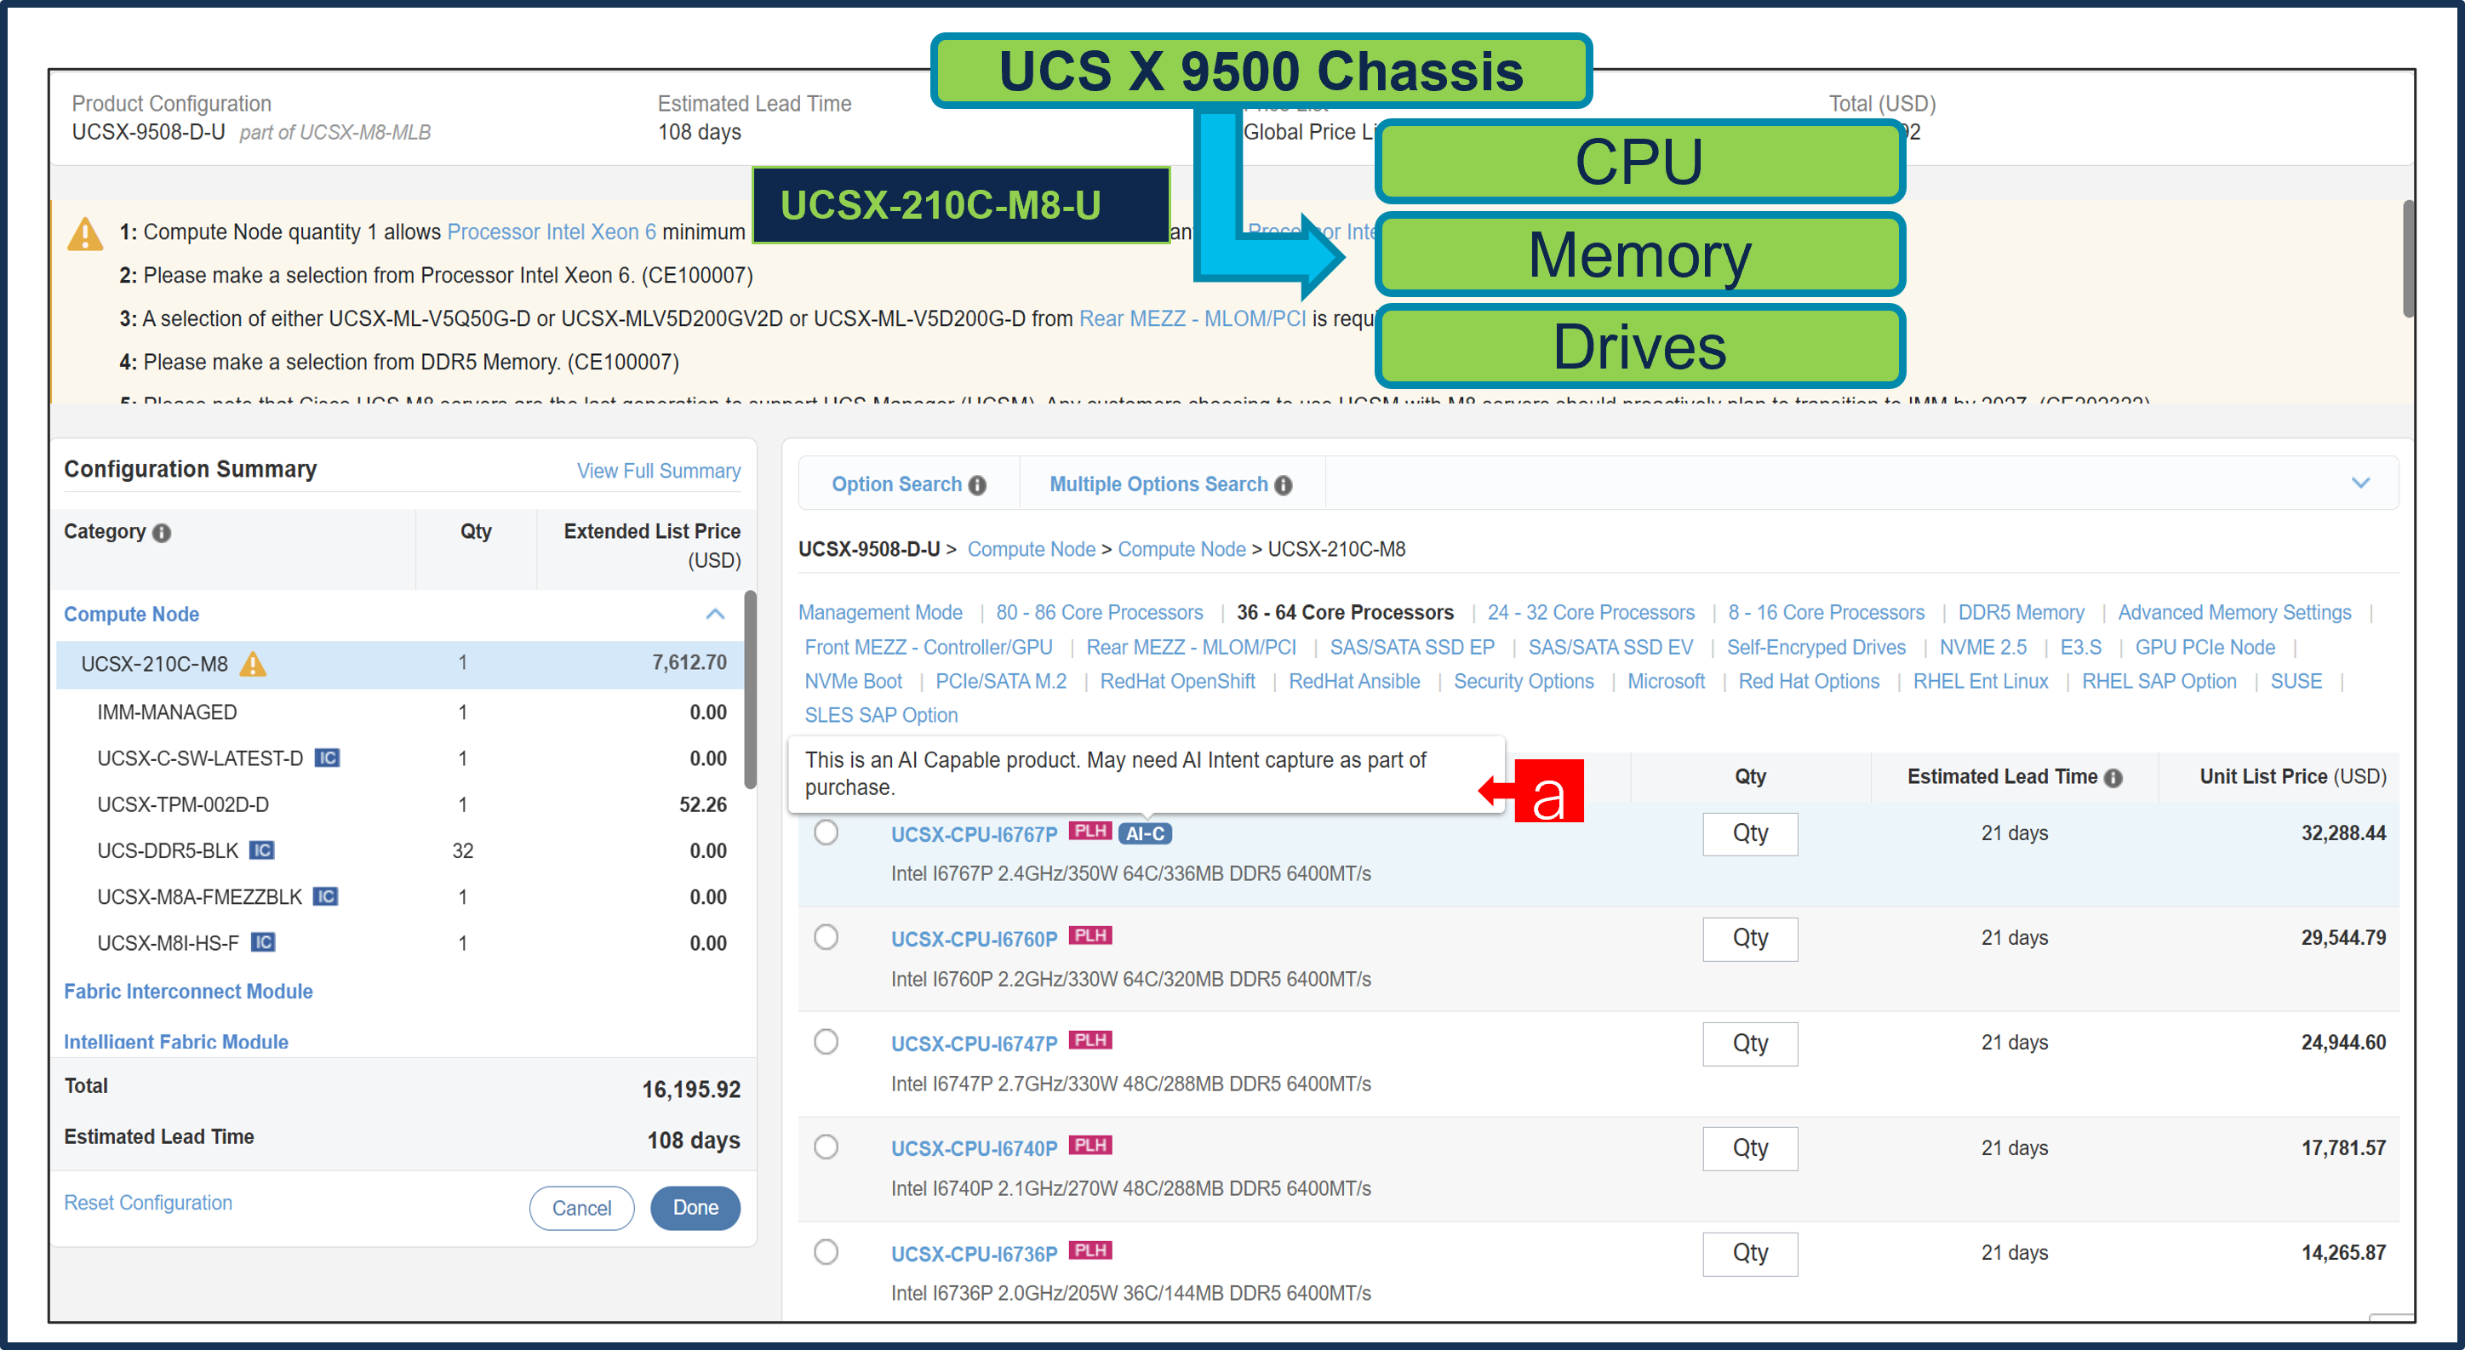The width and height of the screenshot is (2465, 1350).
Task: Click the PLH badge on UCSX-CPU-I6736P
Action: (x=1090, y=1250)
